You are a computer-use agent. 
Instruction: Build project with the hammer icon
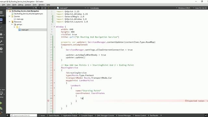(x=1, y=113)
